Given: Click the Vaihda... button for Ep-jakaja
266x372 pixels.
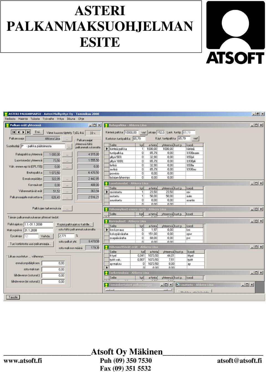Looking at the screenshot, I should (46, 236).
